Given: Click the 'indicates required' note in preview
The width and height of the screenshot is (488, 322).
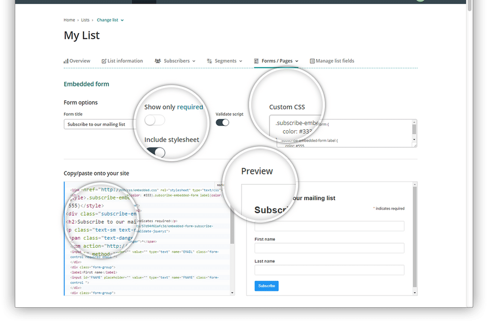Looking at the screenshot, I should pos(389,209).
